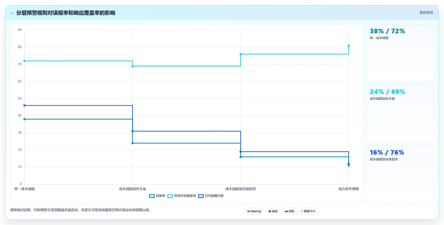Screen dimensions: 444x225
Task: Click daily alerts point 46 at 单一成本阈值
Action: (24, 105)
